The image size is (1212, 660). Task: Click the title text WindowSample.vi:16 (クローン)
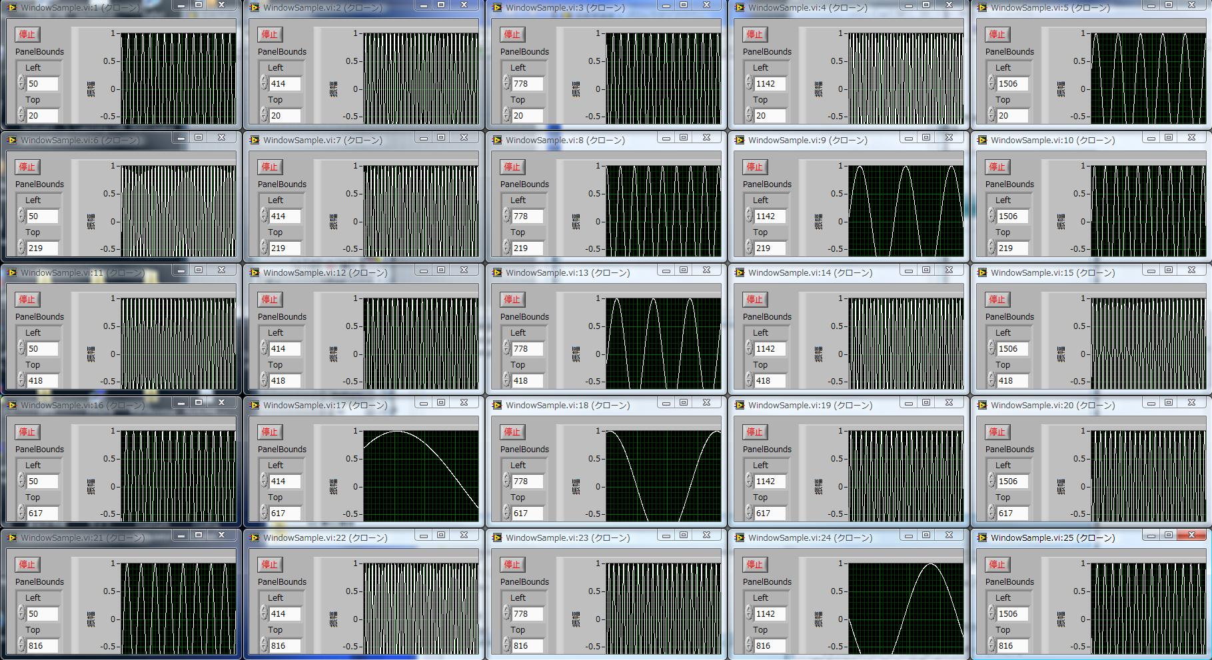click(83, 406)
